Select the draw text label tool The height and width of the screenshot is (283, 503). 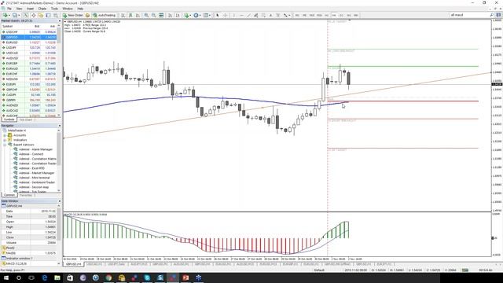click(x=277, y=15)
